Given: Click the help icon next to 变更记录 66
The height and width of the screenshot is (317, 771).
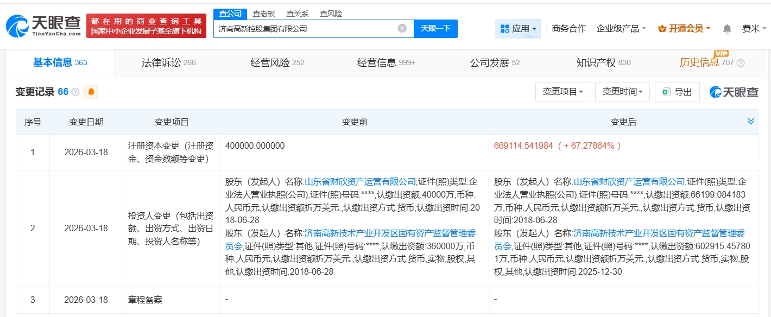Looking at the screenshot, I should point(75,92).
